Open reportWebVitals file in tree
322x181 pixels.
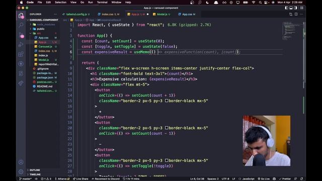click(x=48, y=64)
